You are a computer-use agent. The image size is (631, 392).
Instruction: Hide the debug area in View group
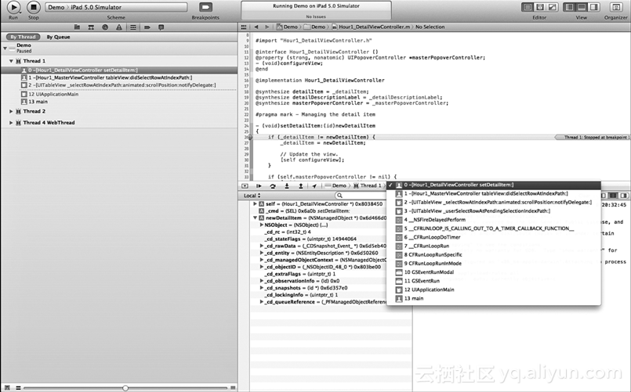[582, 7]
